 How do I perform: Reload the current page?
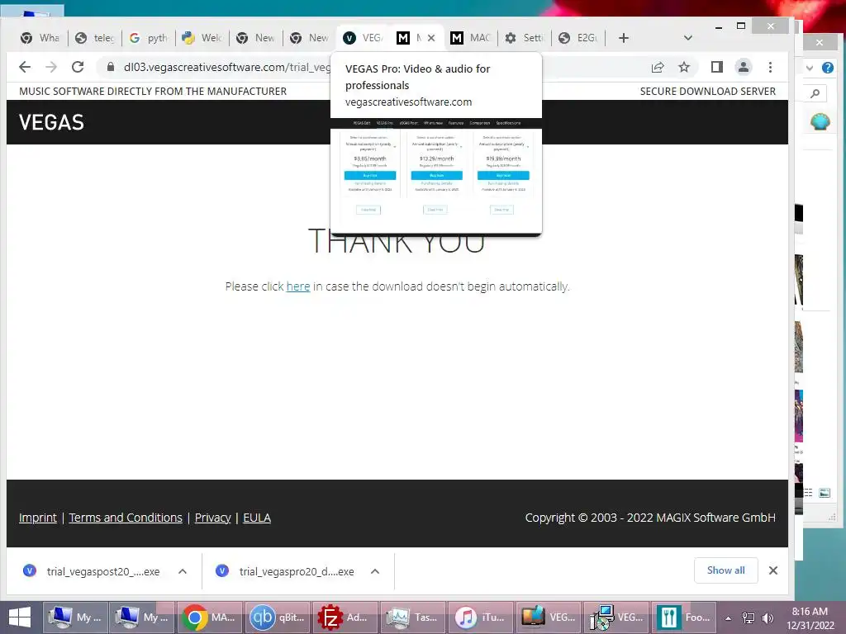(78, 67)
